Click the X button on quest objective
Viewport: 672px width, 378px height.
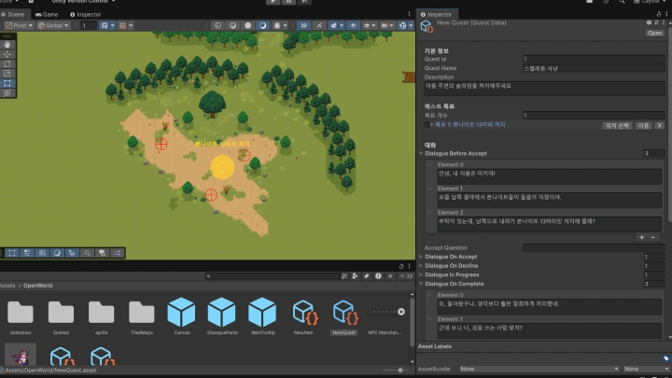660,124
